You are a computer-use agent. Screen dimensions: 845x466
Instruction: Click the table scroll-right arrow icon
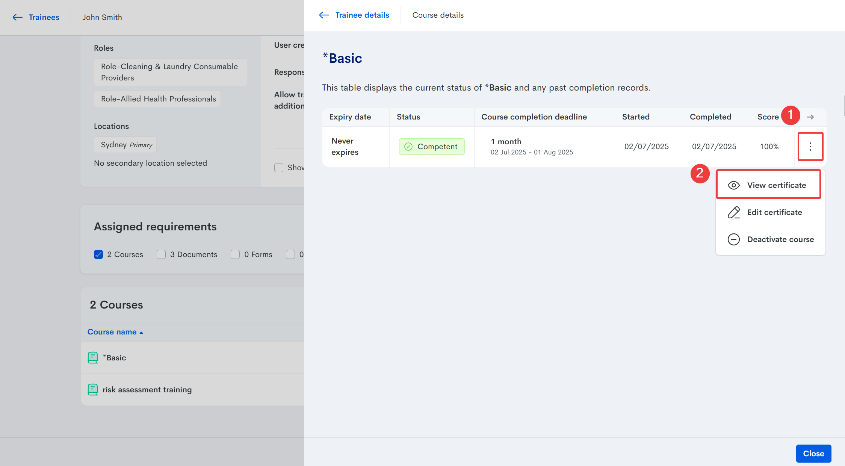(x=810, y=117)
